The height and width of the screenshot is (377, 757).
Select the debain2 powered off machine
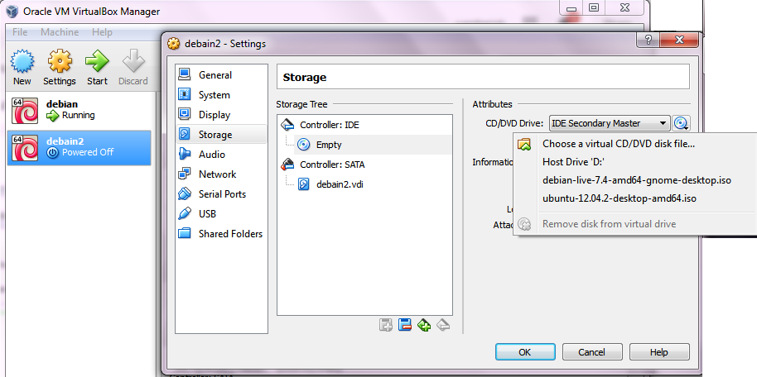80,147
